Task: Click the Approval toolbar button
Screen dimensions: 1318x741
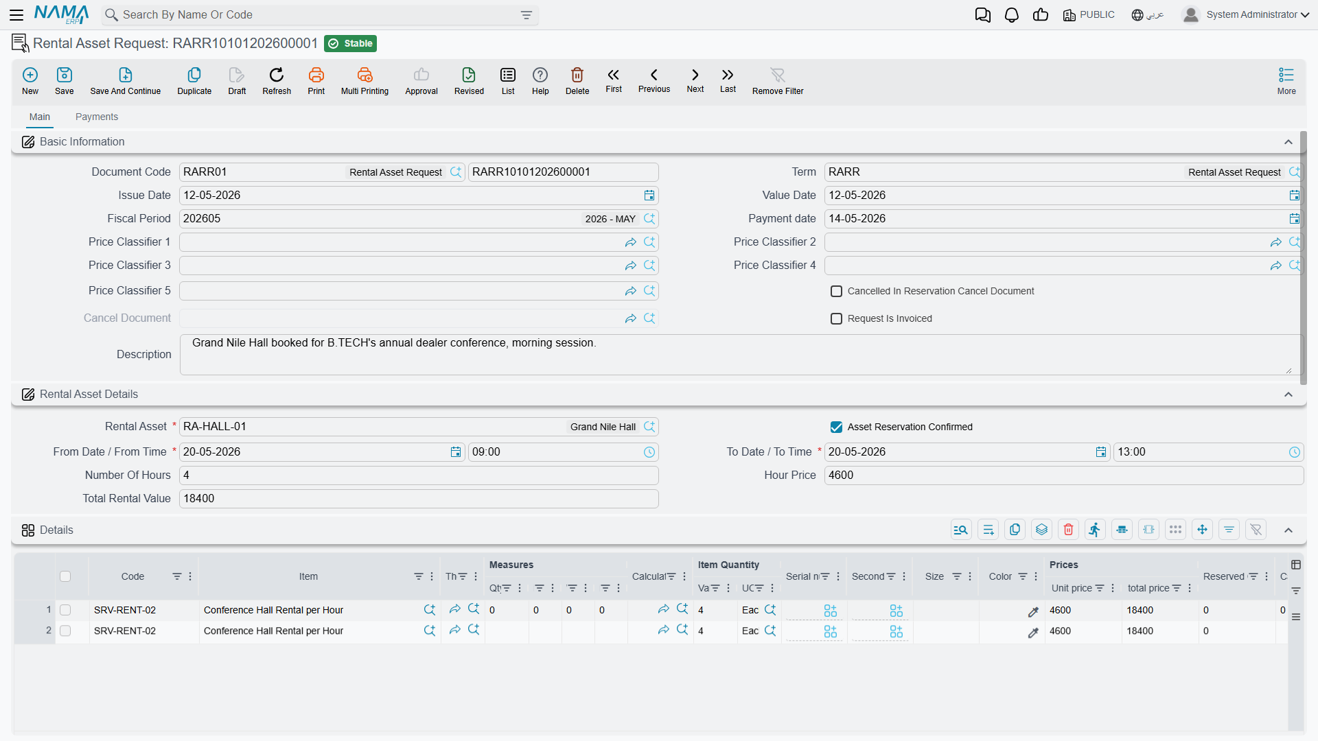Action: coord(421,81)
